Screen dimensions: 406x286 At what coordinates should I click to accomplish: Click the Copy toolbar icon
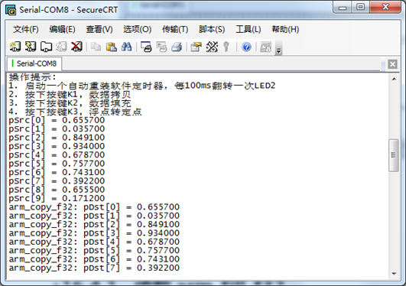coord(96,47)
